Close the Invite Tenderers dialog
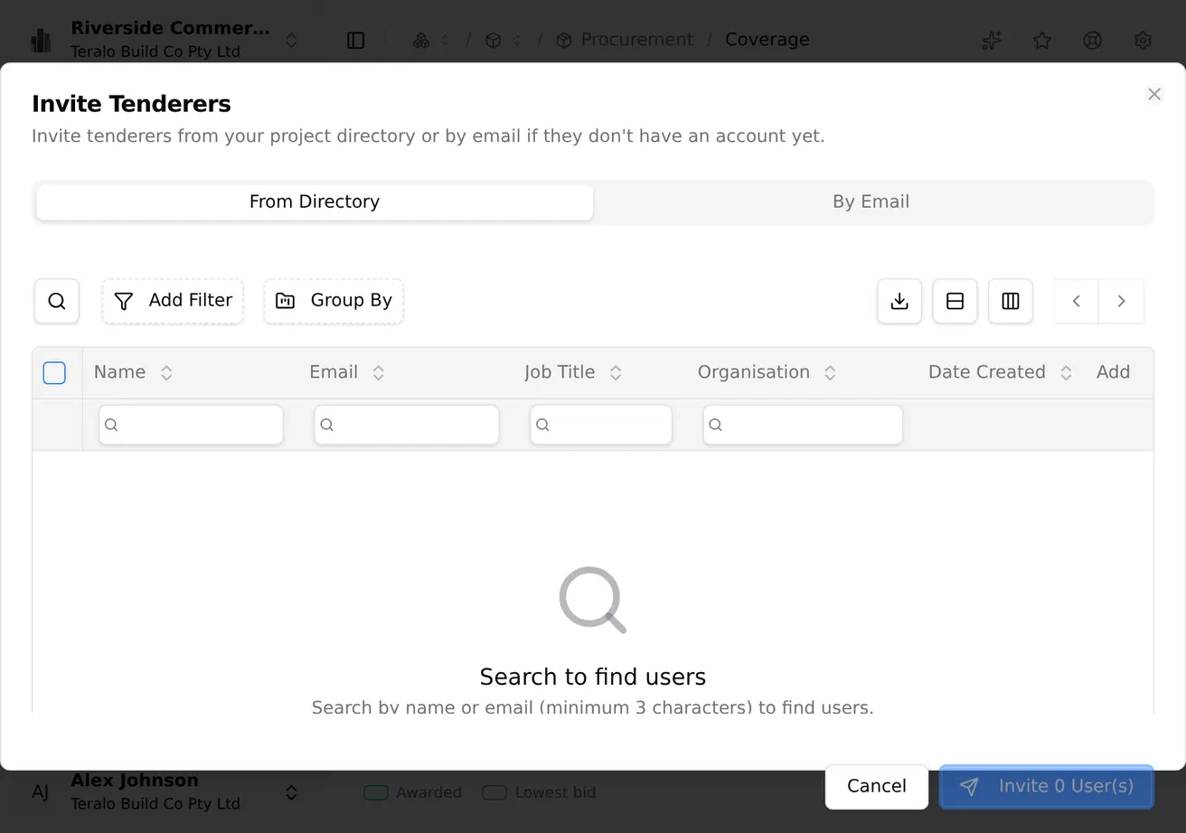Image resolution: width=1186 pixels, height=833 pixels. point(1154,94)
